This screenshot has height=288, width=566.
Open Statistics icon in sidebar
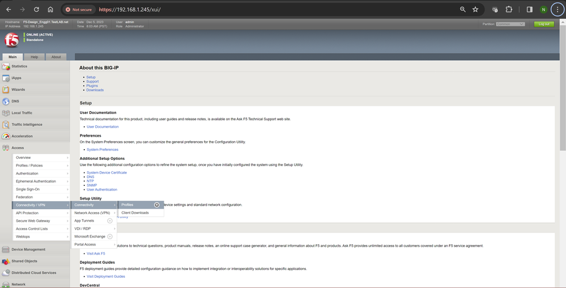tap(6, 66)
